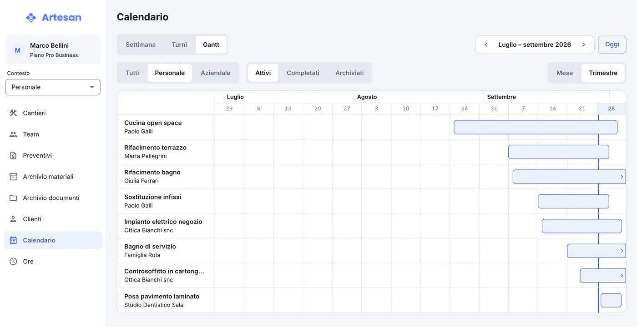Click overflow arrow on Bagno di servizio bar
The image size is (637, 327).
(622, 251)
